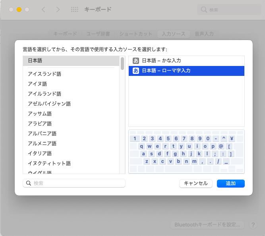
Task: Click the language search field in dialog
Action: coord(74,183)
